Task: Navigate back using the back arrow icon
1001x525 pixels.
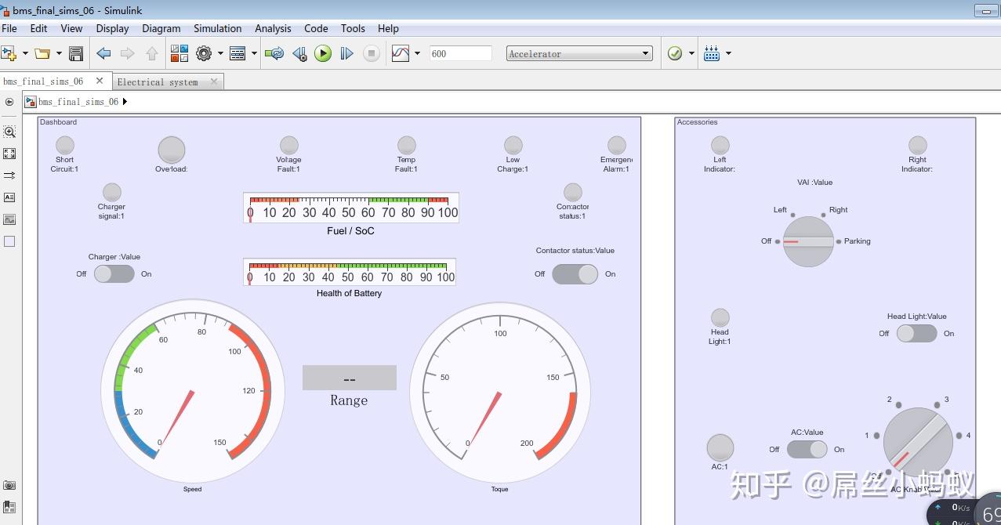Action: click(103, 52)
